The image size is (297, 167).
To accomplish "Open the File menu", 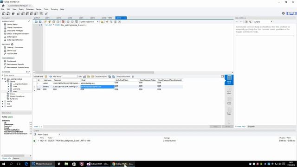I will pyautogui.click(x=3, y=9).
